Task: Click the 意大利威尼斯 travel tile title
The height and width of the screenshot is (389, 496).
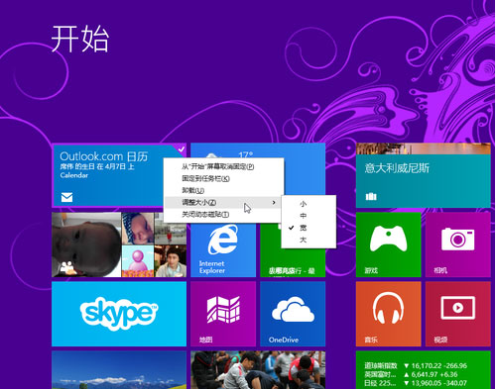Action: (397, 168)
